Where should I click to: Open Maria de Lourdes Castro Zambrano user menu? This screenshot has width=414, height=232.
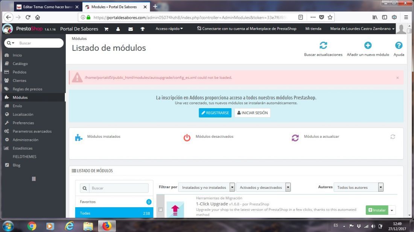pos(362,29)
